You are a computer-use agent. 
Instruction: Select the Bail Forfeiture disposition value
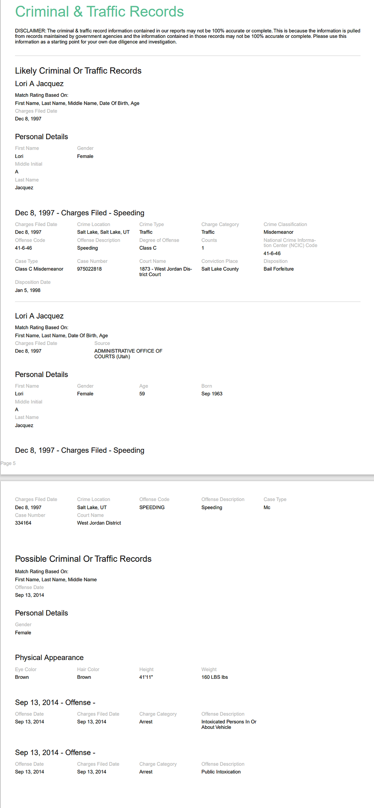coord(279,269)
